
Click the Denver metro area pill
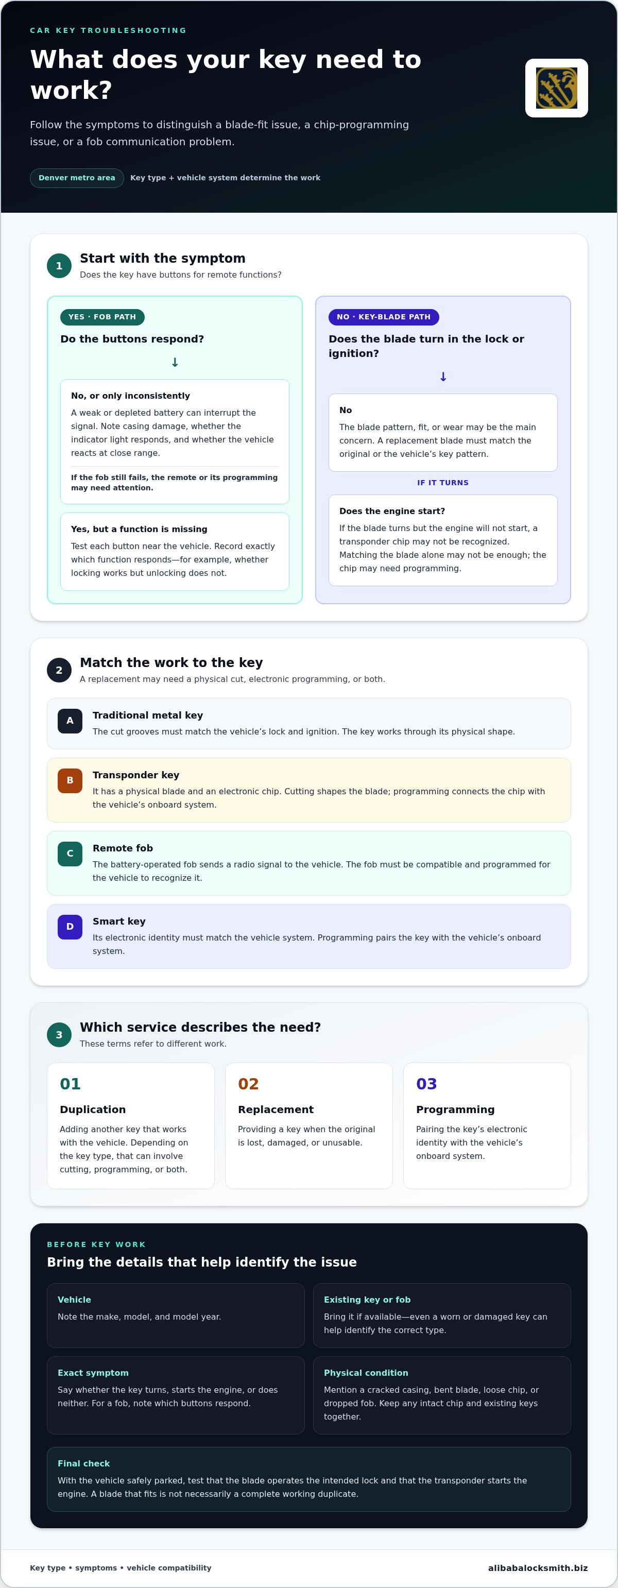(x=77, y=178)
